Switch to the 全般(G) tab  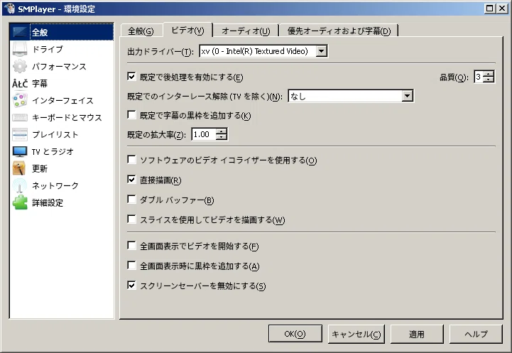(141, 31)
